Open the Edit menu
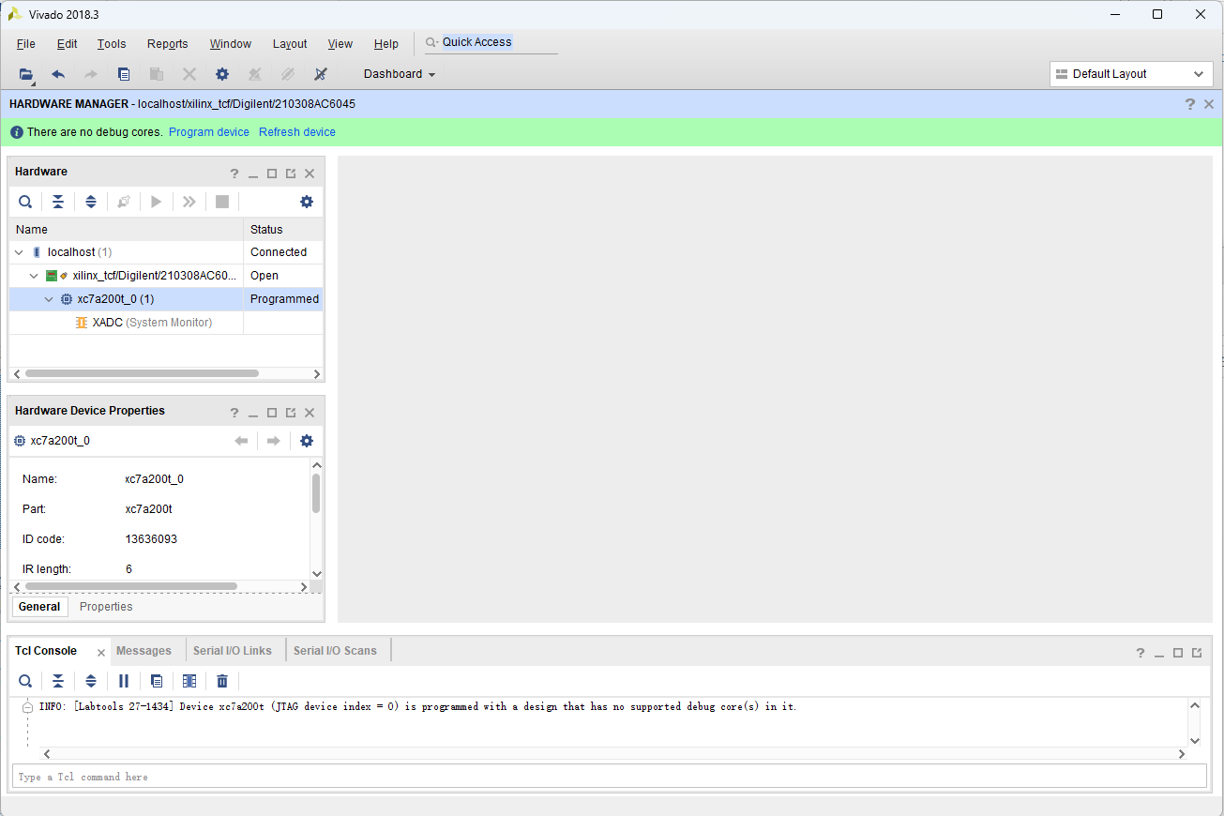 (67, 44)
